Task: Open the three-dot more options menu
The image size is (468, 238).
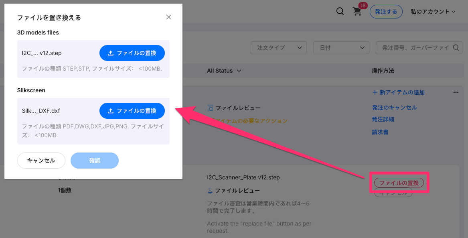Action: [456, 92]
